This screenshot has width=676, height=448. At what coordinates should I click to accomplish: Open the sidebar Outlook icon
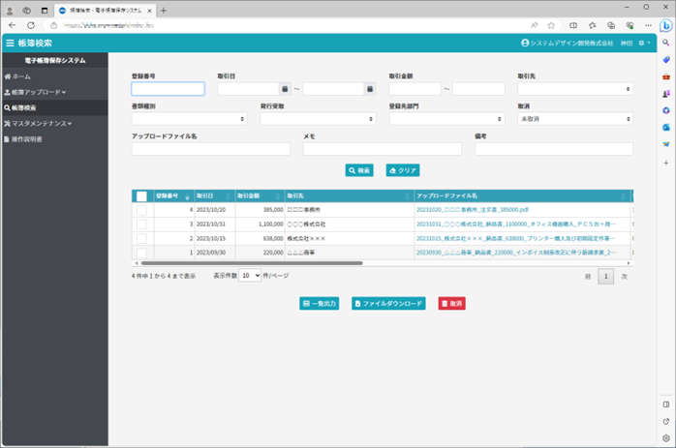click(x=666, y=128)
